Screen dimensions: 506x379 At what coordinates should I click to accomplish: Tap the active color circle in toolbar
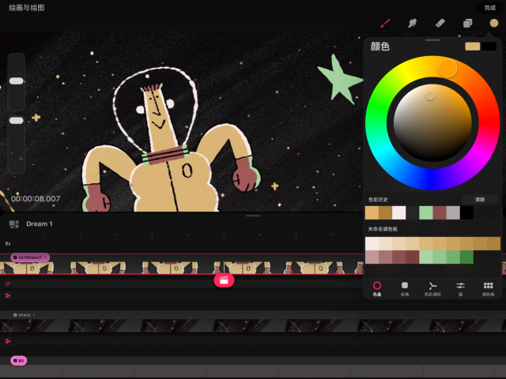pyautogui.click(x=493, y=23)
